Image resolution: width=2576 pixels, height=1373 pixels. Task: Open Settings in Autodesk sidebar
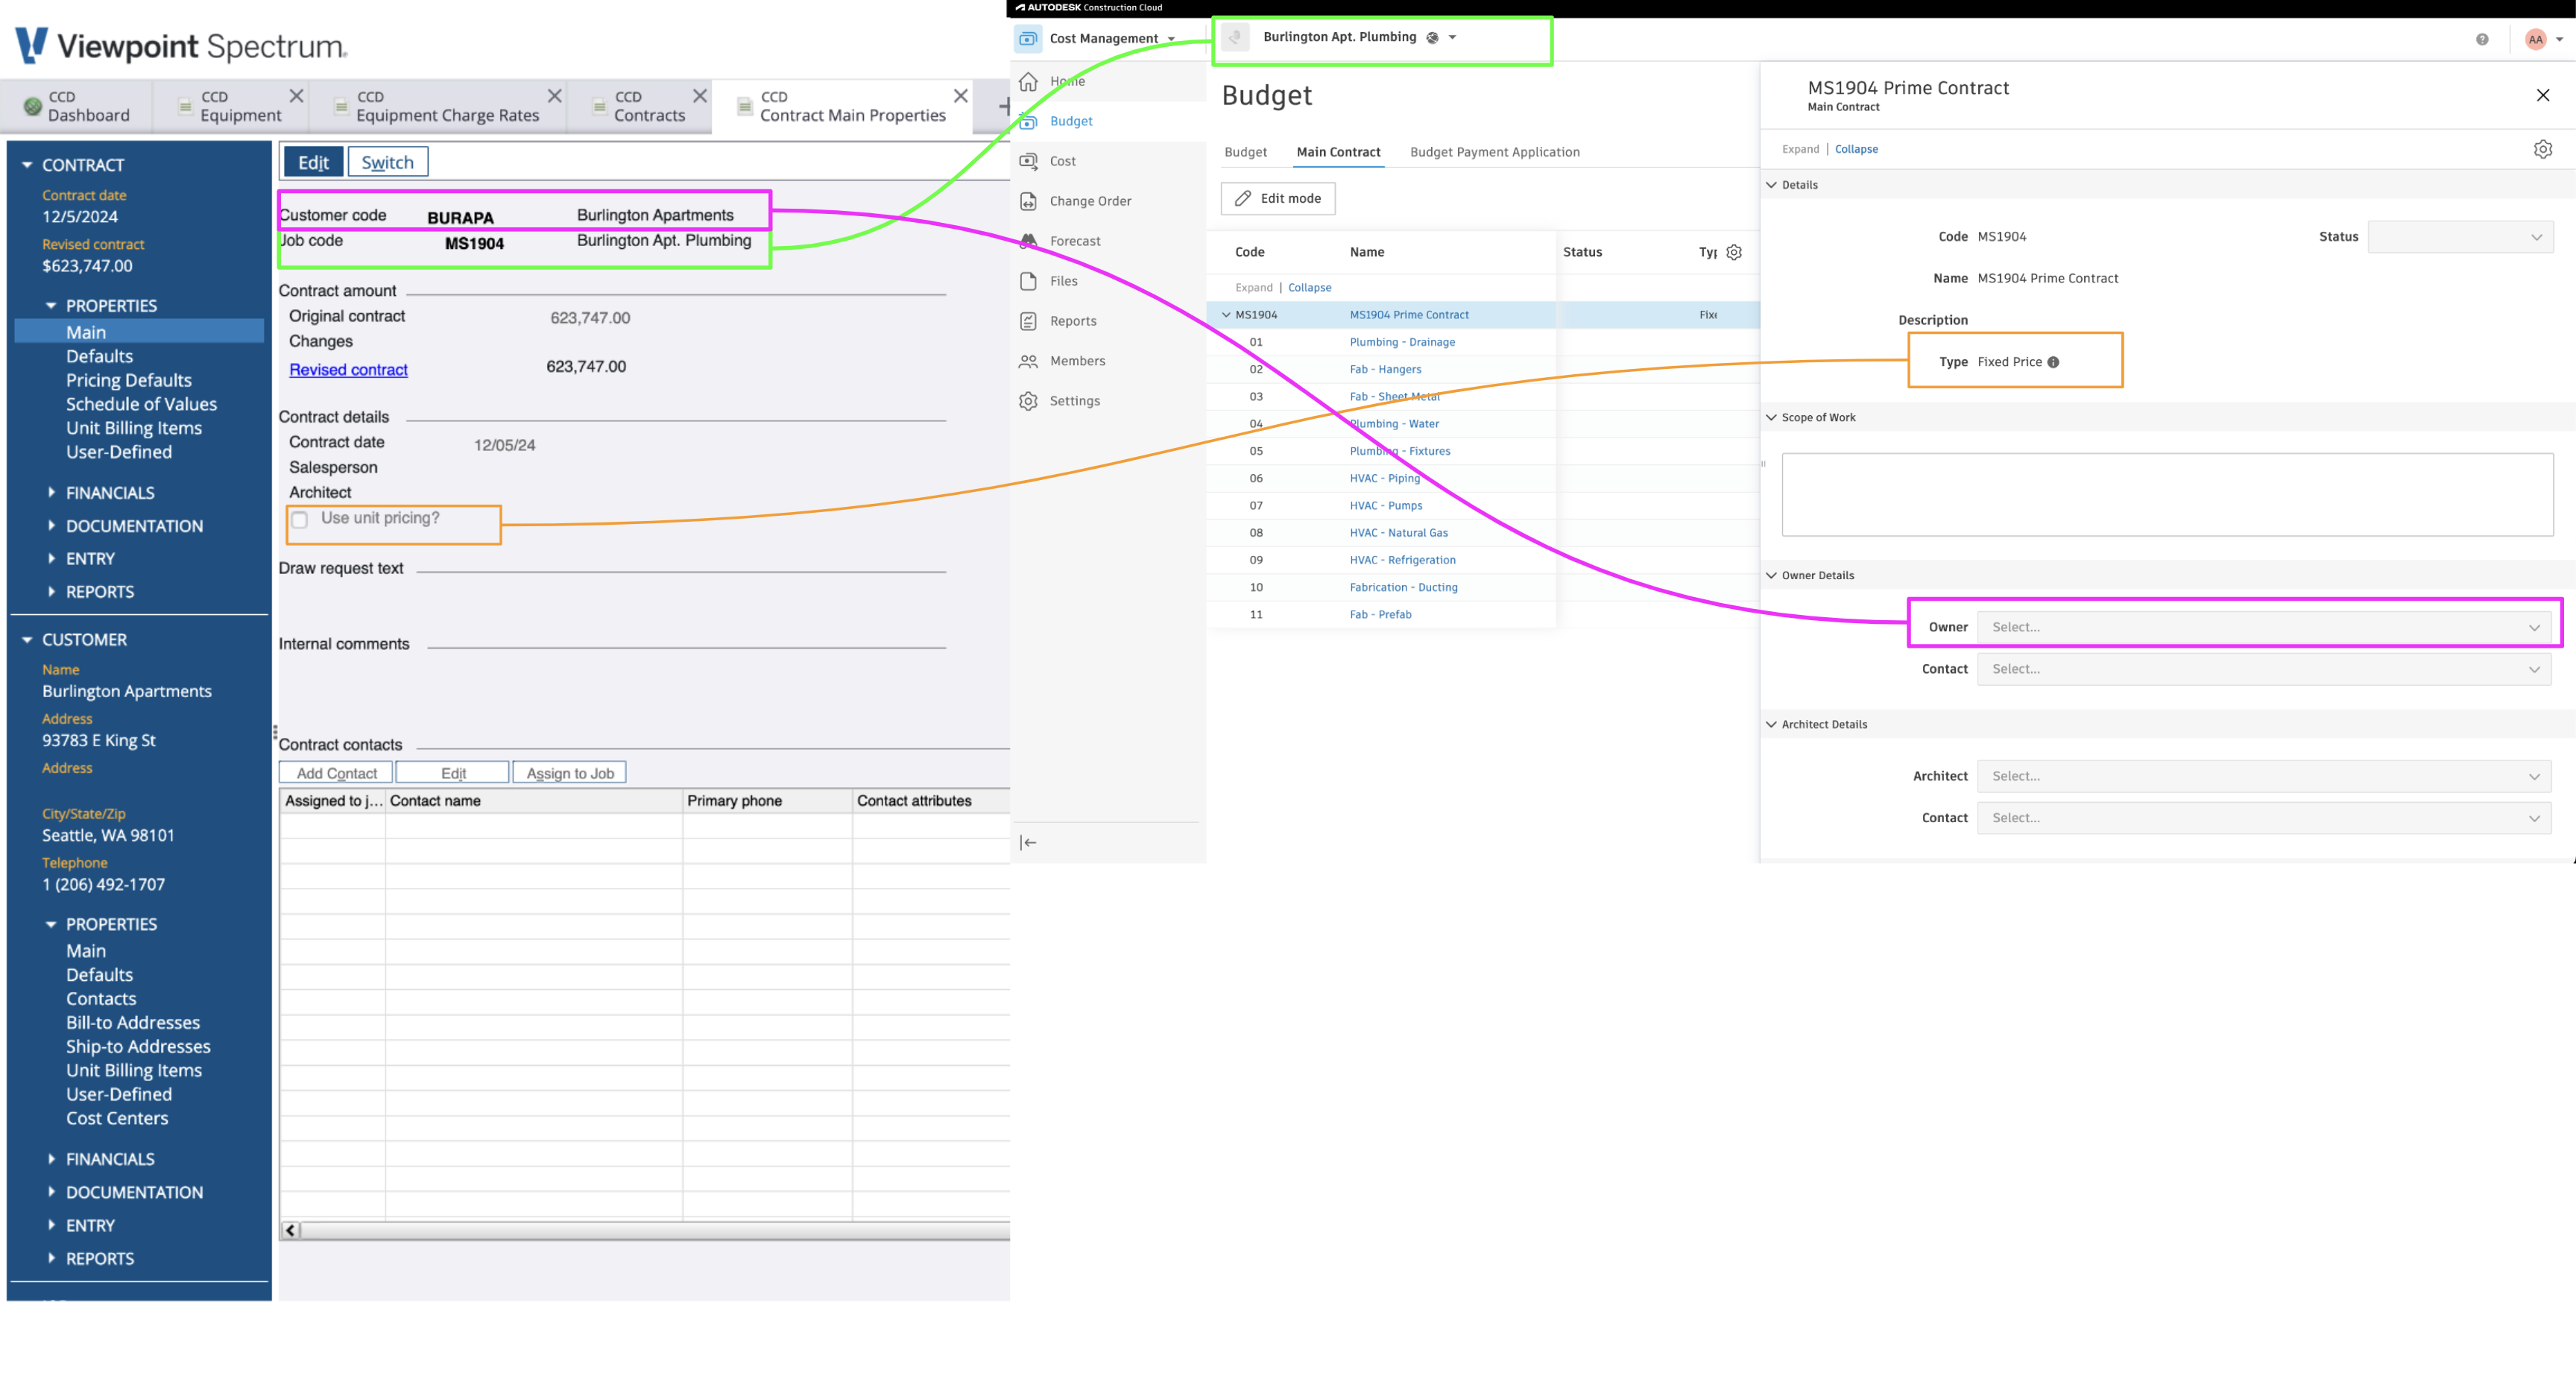click(x=1074, y=401)
